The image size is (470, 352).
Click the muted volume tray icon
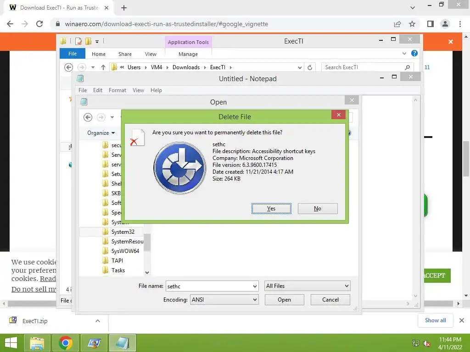pos(427,343)
